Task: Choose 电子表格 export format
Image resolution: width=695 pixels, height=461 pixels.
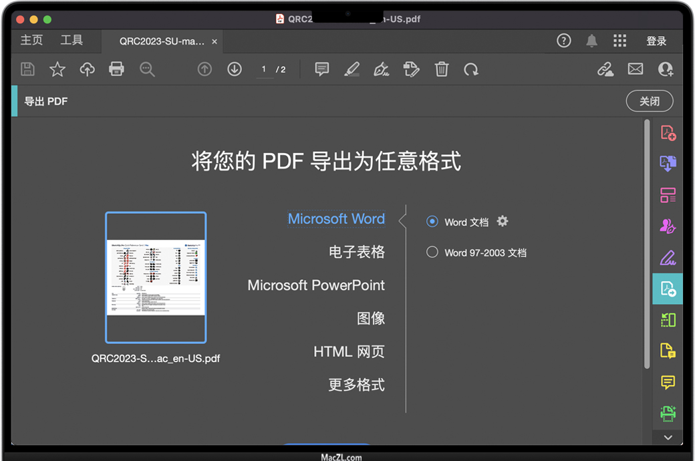Action: [x=357, y=252]
